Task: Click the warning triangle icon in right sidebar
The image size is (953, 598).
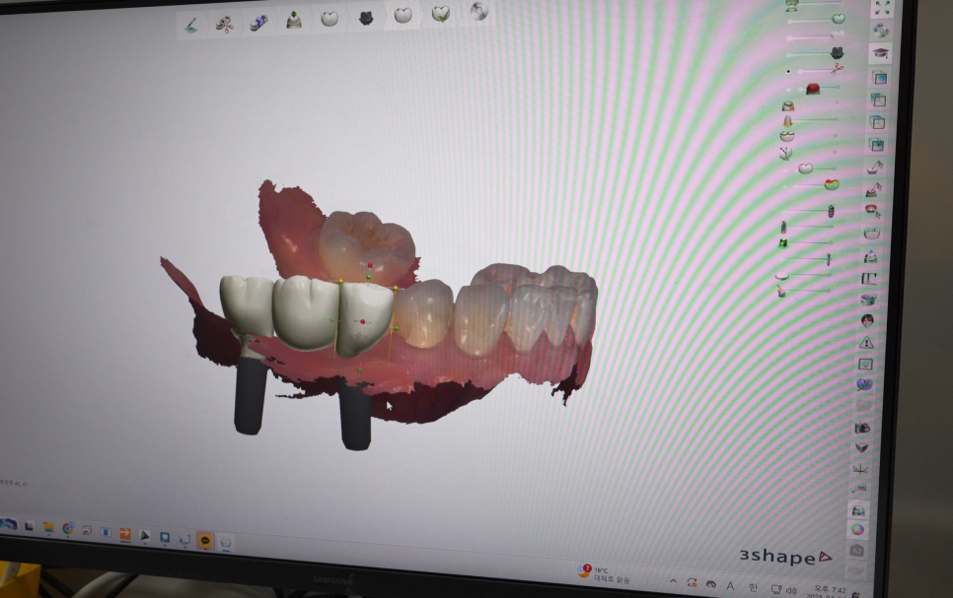Action: click(x=866, y=342)
